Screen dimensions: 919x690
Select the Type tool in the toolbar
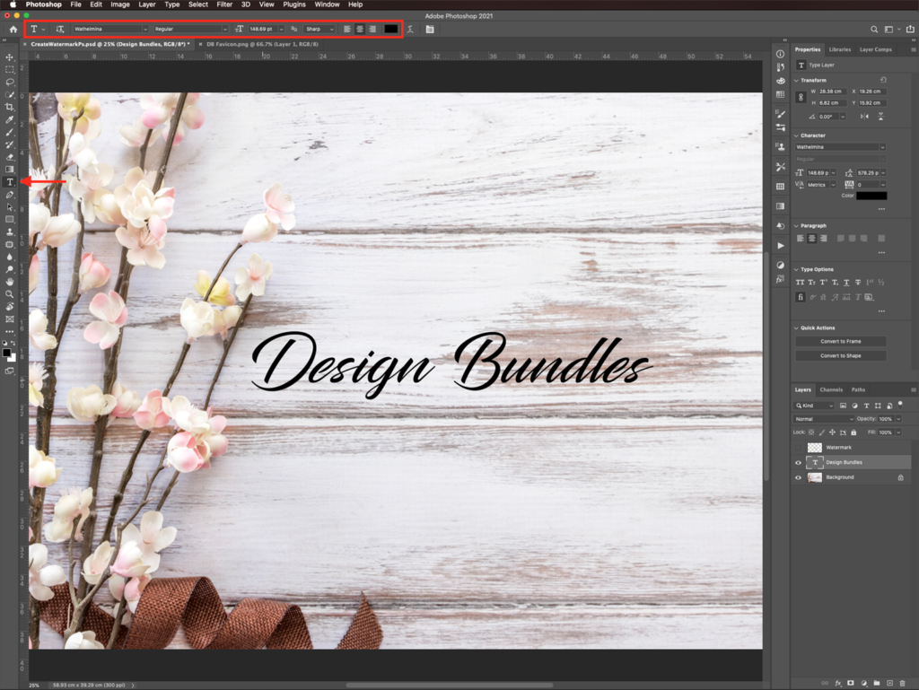(x=9, y=180)
